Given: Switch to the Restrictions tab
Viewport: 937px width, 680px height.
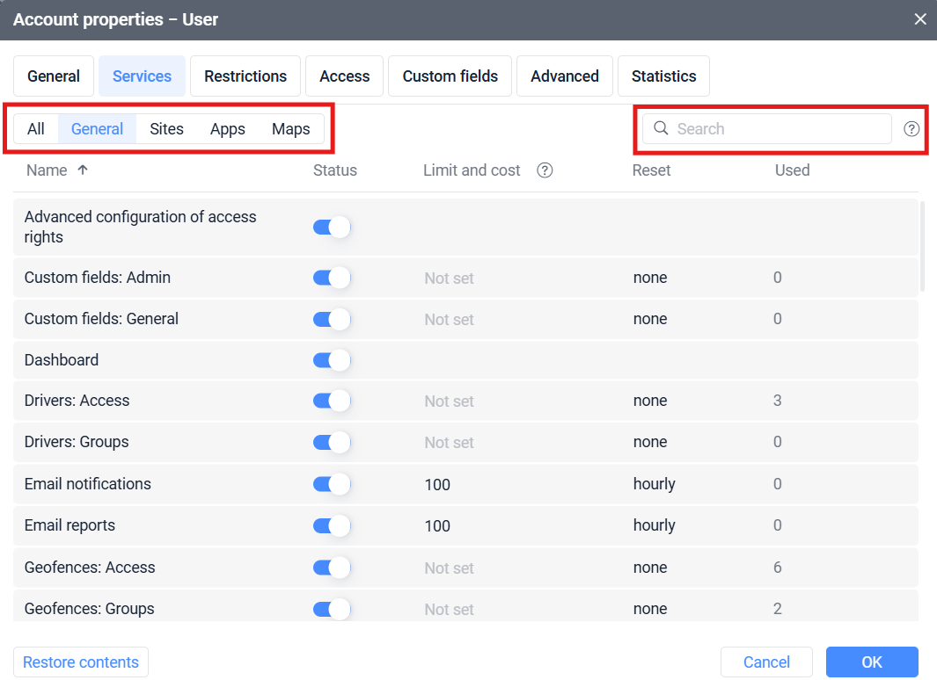Looking at the screenshot, I should point(245,76).
